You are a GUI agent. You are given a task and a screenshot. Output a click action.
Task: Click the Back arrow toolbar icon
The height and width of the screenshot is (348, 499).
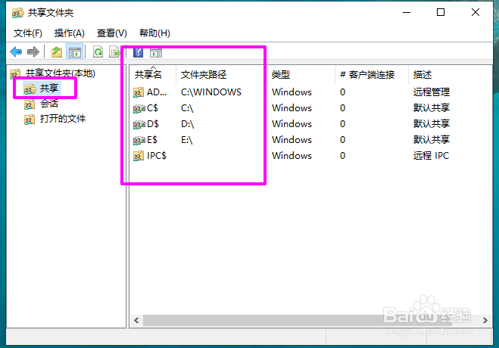click(x=16, y=51)
